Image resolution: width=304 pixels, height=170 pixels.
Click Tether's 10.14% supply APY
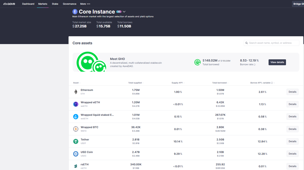click(178, 141)
